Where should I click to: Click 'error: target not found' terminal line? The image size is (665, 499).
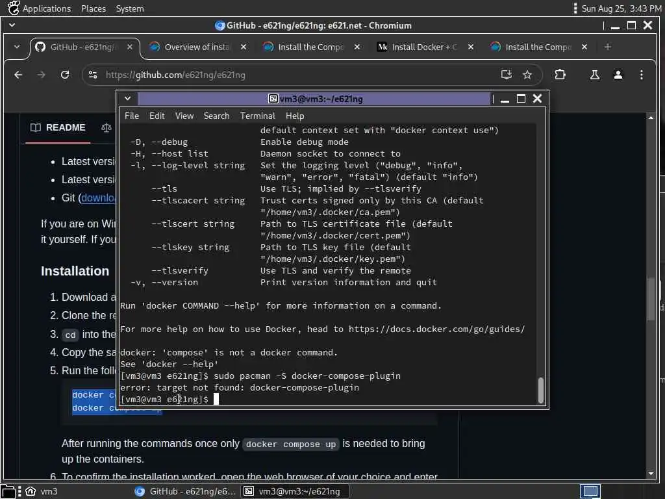(240, 387)
